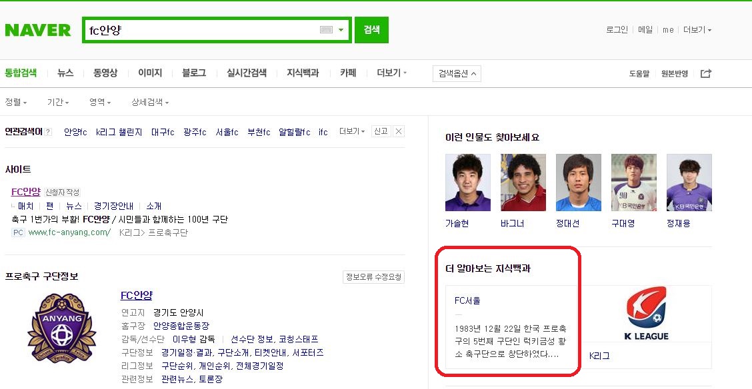Click the help question mark next to 연관검색어

pos(48,132)
